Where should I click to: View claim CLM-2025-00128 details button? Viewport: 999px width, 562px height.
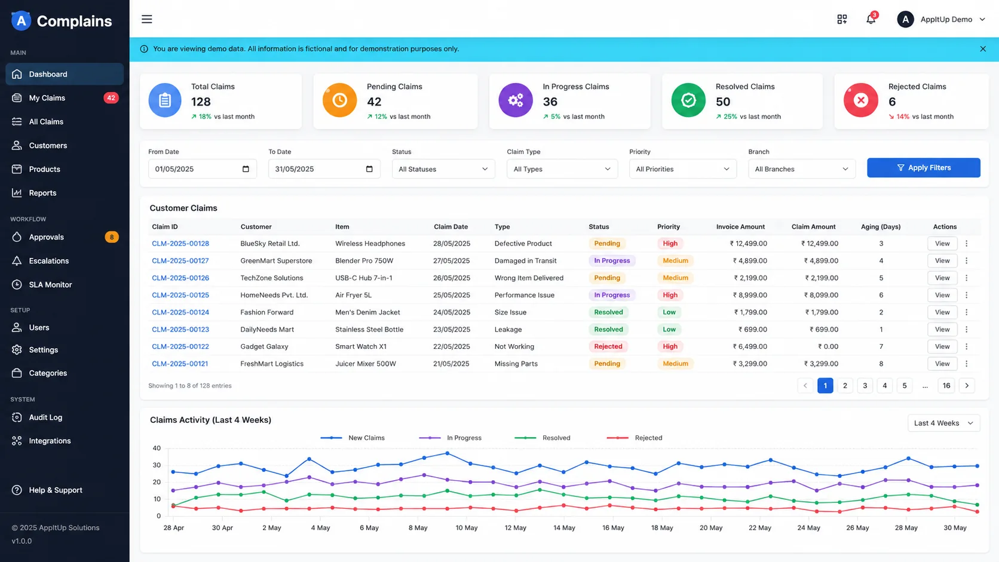(x=942, y=244)
